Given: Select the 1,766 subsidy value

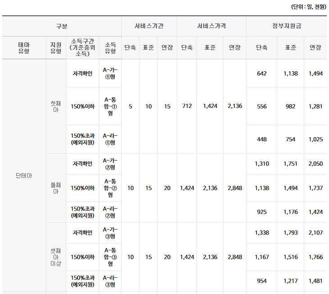Looking at the screenshot, I should coord(315,257).
